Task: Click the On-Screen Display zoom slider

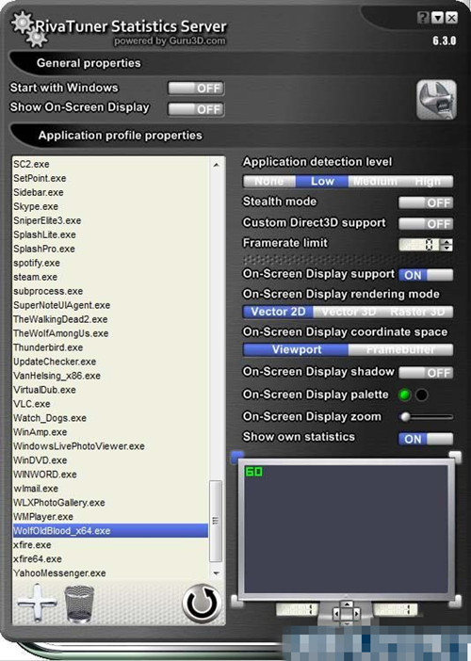Action: [426, 417]
